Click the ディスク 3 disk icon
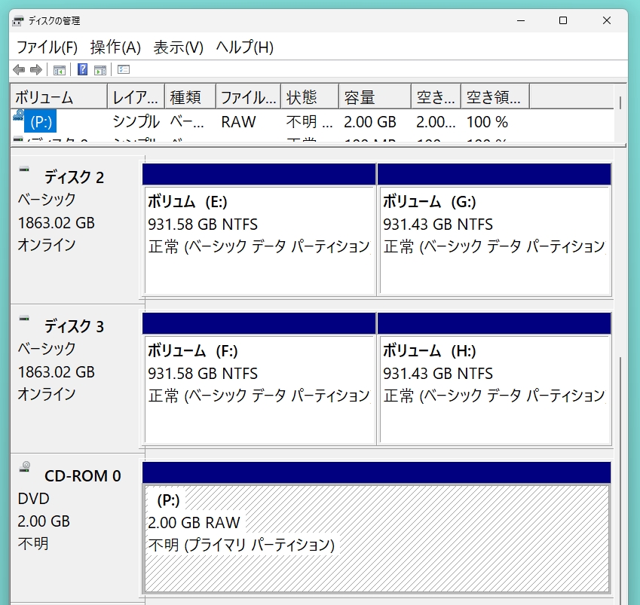 (24, 318)
